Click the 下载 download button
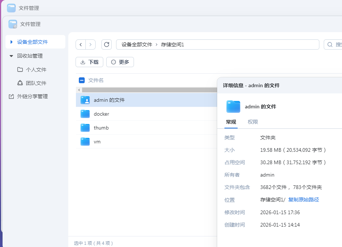The height and width of the screenshot is (247, 342). pos(89,62)
